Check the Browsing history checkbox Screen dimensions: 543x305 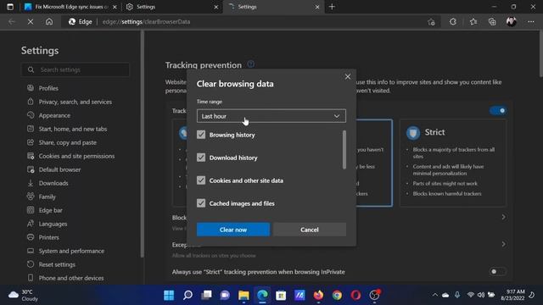point(201,135)
